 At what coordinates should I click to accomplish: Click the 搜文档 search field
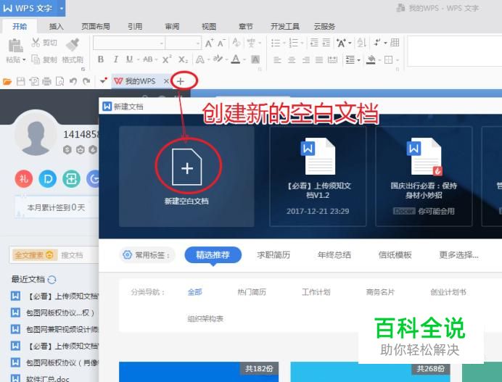pyautogui.click(x=78, y=255)
